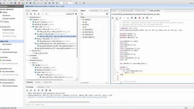Click the Tcl Console horizontal scrollbar
Viewport: 194px width, 109px height.
coord(60,102)
